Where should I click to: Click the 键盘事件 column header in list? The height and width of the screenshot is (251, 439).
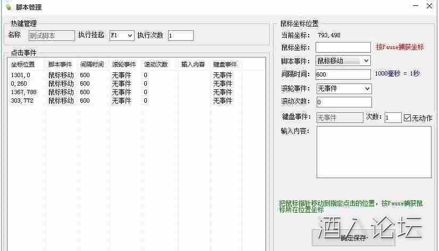tap(225, 64)
